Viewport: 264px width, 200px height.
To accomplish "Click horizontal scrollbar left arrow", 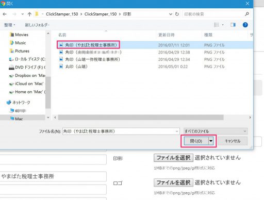I will click(55, 118).
